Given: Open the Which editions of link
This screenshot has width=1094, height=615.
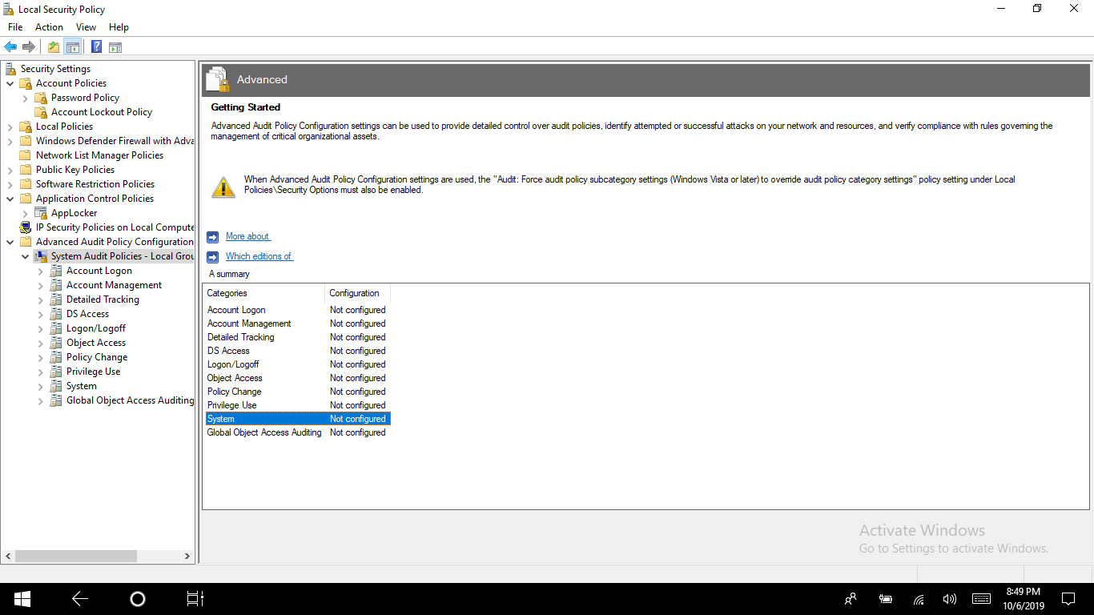Looking at the screenshot, I should click(x=259, y=256).
